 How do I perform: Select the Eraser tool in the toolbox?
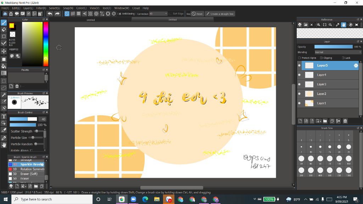click(4, 30)
